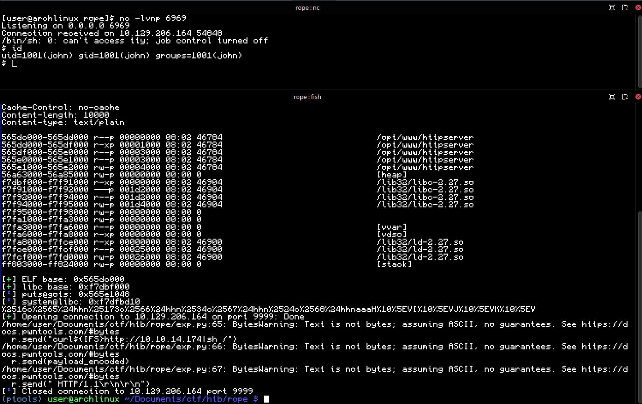Click the 'Content-type: text/plain' line
This screenshot has width=642, height=404.
pos(63,122)
